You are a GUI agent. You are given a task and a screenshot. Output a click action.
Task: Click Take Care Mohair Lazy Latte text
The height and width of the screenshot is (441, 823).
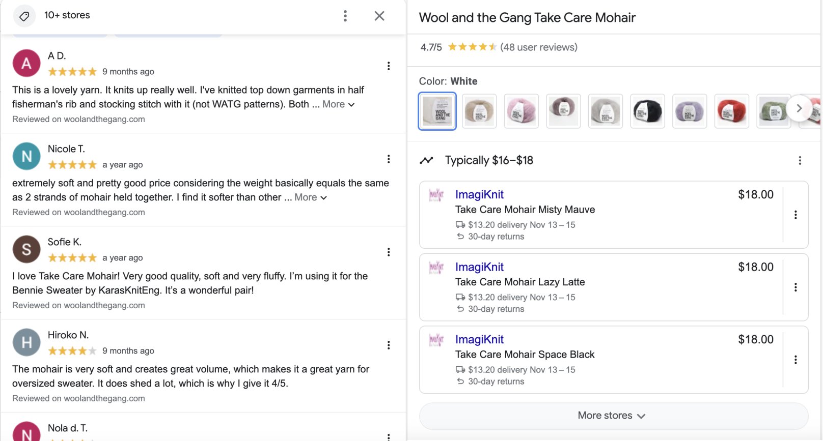coord(520,282)
